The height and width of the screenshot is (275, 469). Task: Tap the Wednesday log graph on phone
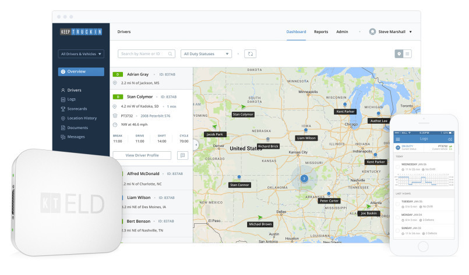pyautogui.click(x=424, y=181)
